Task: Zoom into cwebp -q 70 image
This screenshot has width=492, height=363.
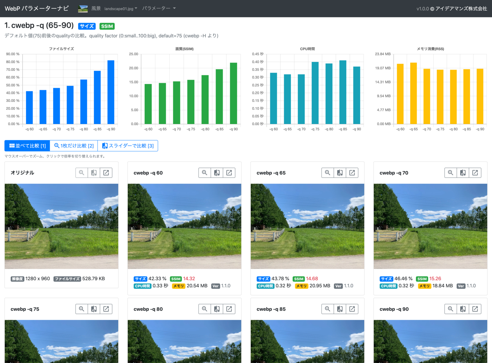Action: (451, 173)
